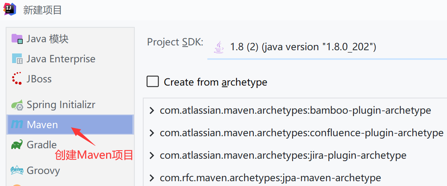Select Java Enterprise project type
The width and height of the screenshot is (447, 186).
70,59
